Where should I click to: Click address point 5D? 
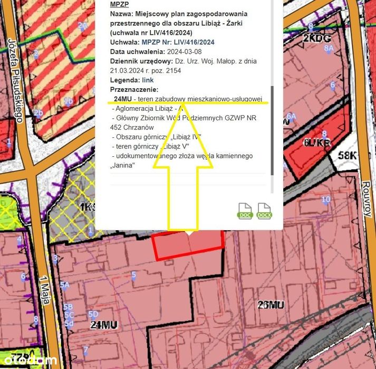(x=93, y=314)
